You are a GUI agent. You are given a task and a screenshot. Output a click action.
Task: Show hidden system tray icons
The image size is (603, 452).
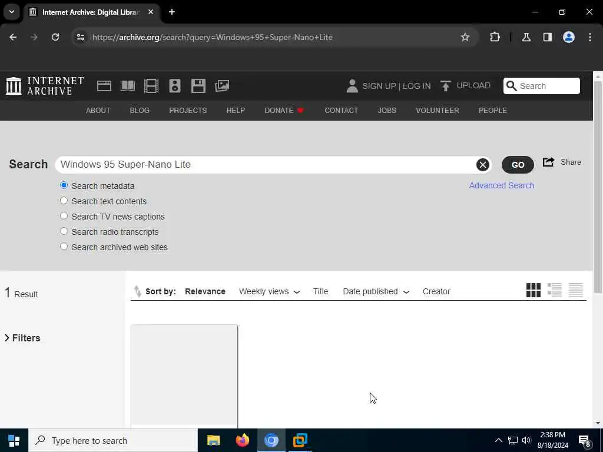click(498, 440)
